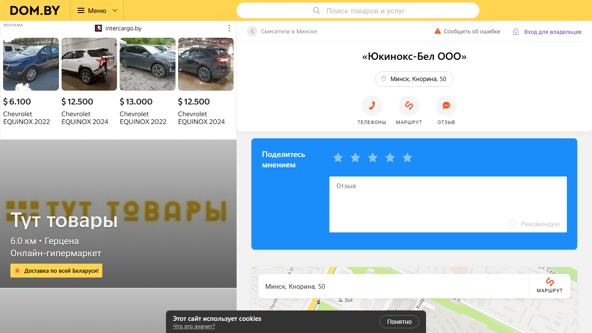Click the Маршрут button on the map

(x=550, y=286)
